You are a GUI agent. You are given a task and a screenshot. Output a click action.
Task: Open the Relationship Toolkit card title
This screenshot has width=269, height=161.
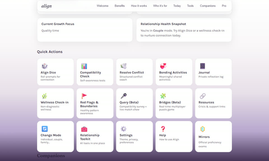(x=90, y=137)
